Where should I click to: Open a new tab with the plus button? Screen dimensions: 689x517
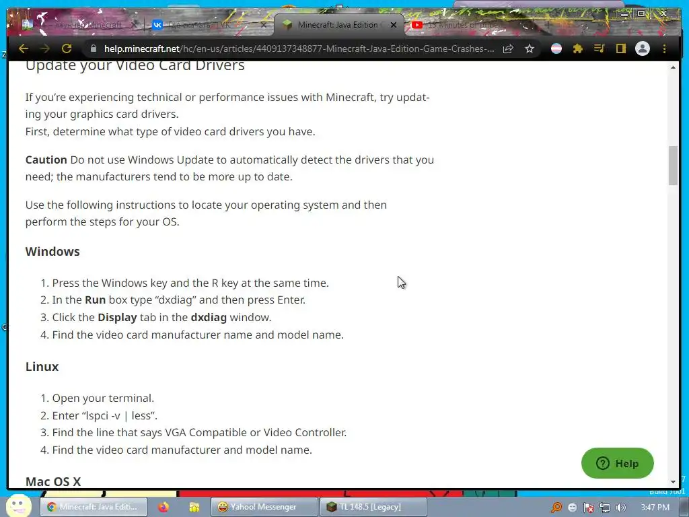tap(548, 25)
